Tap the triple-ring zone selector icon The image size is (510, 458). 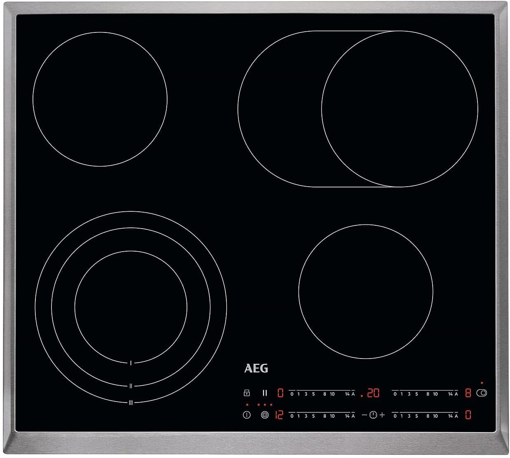coord(265,415)
